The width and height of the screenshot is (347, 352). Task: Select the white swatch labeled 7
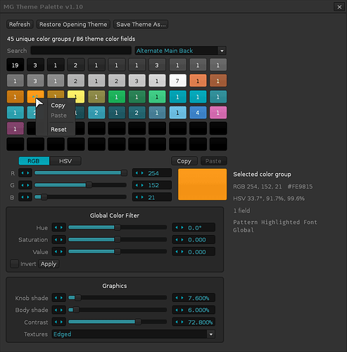point(177,81)
